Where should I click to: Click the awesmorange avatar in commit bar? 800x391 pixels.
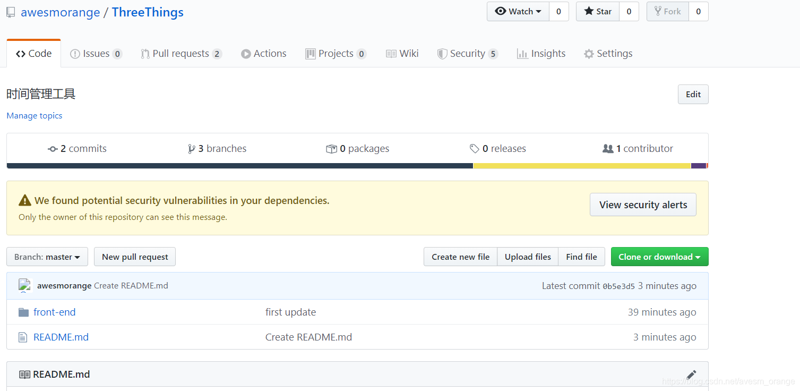coord(25,285)
